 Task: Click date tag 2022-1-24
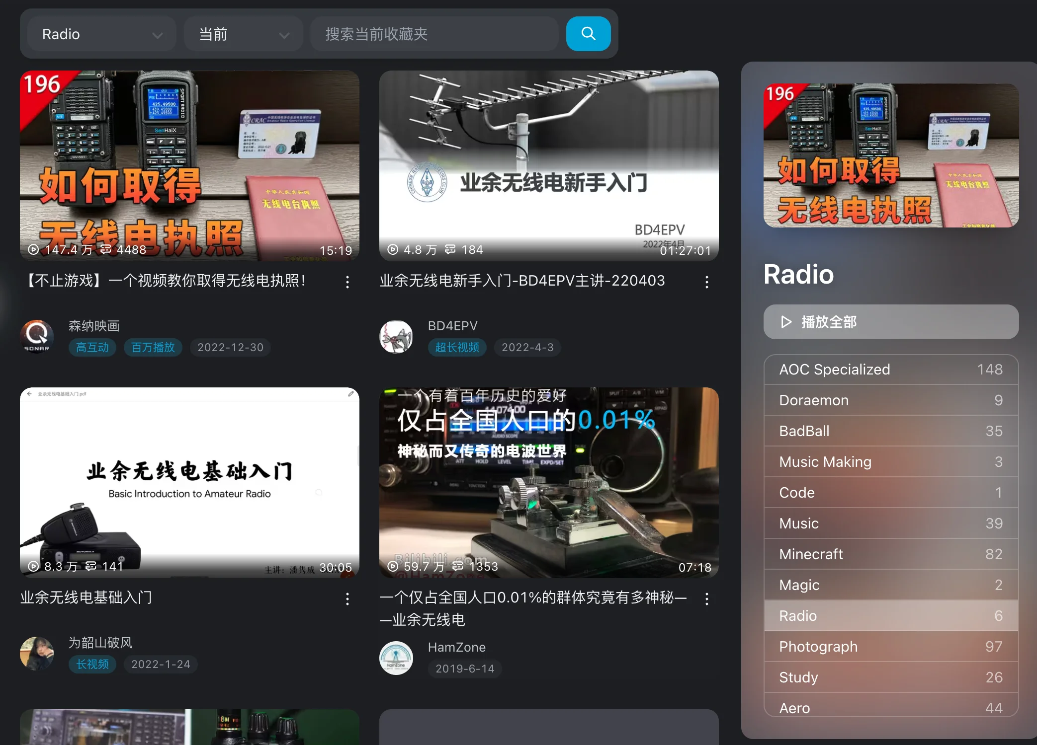161,664
